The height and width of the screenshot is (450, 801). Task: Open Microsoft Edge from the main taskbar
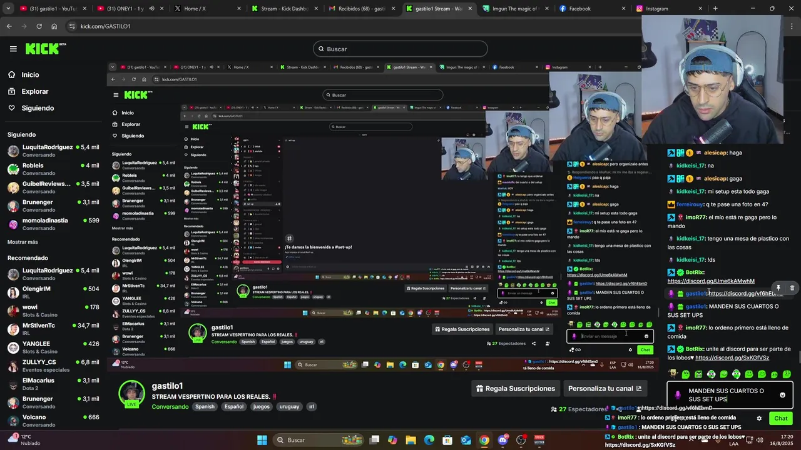[x=429, y=440]
